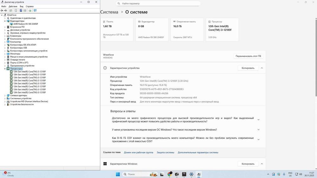
Task: Open Task View on taskbar
Action: (x=162, y=175)
